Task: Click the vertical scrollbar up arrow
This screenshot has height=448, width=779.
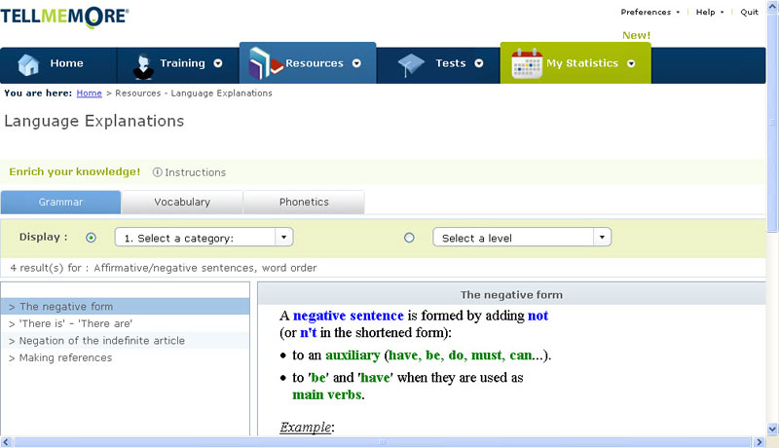Action: (772, 7)
